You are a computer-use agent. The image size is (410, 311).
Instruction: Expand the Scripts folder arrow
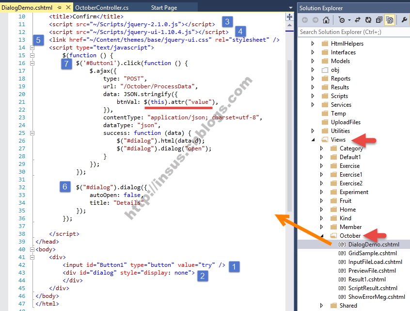313,96
